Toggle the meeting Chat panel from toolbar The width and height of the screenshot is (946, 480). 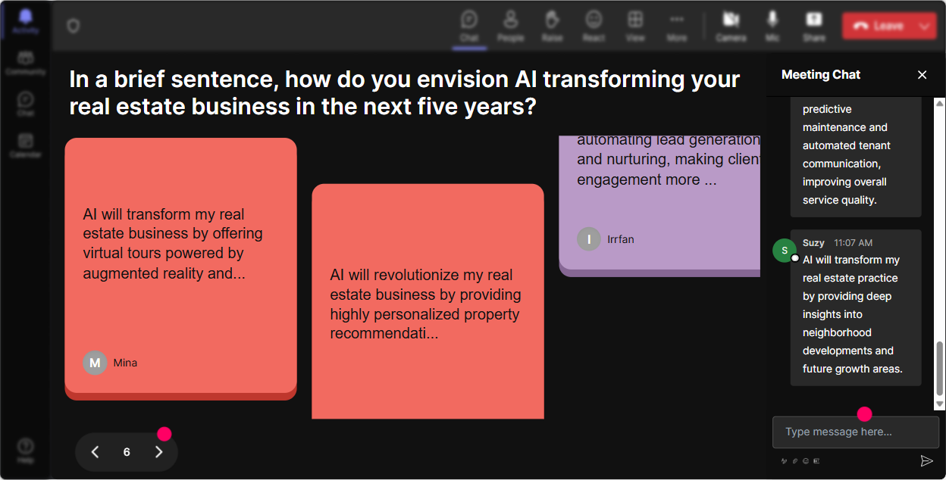coord(469,25)
